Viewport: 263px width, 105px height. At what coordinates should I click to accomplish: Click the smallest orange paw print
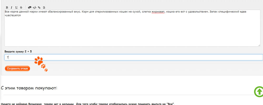(46, 70)
